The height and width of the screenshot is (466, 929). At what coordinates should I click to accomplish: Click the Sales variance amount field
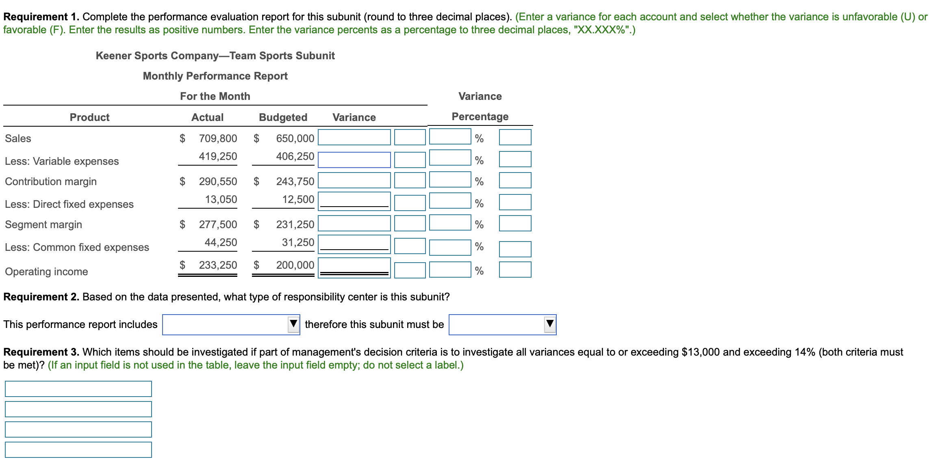click(x=354, y=137)
